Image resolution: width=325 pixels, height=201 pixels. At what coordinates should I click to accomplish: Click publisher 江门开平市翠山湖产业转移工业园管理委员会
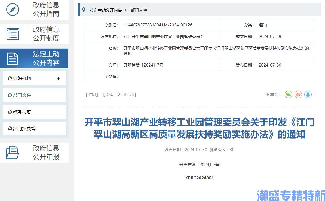164,37
